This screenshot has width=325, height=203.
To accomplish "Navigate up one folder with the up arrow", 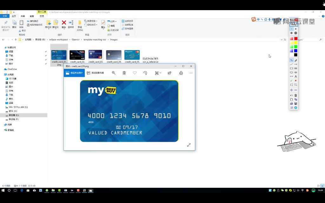I will click(x=16, y=40).
